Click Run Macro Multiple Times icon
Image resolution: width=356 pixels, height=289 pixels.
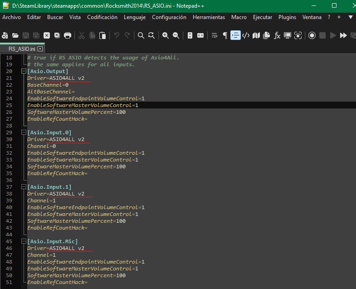[343, 35]
